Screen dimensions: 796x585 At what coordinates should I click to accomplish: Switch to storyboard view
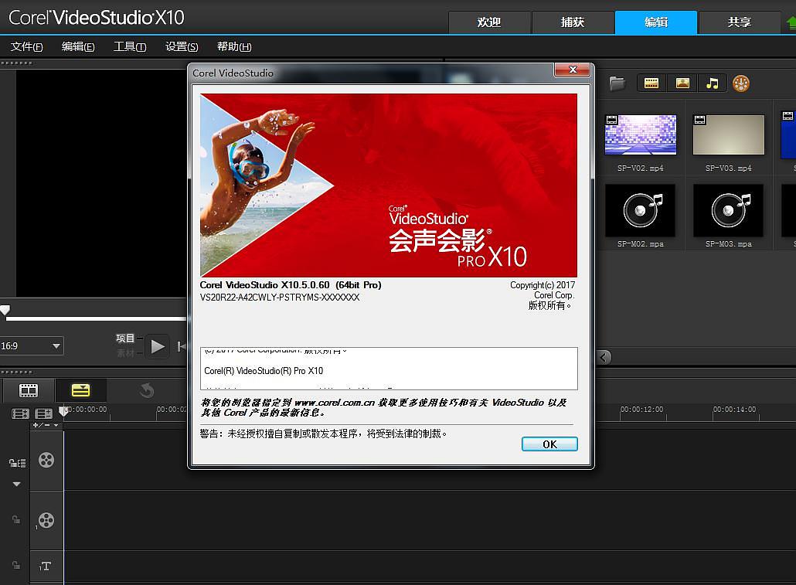coord(29,390)
